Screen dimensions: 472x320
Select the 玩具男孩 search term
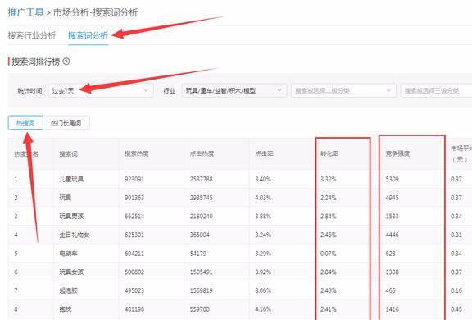(x=71, y=216)
